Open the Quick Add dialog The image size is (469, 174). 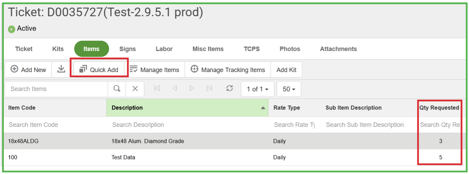coord(99,70)
